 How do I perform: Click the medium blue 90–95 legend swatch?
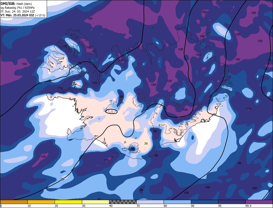[x=204, y=202]
